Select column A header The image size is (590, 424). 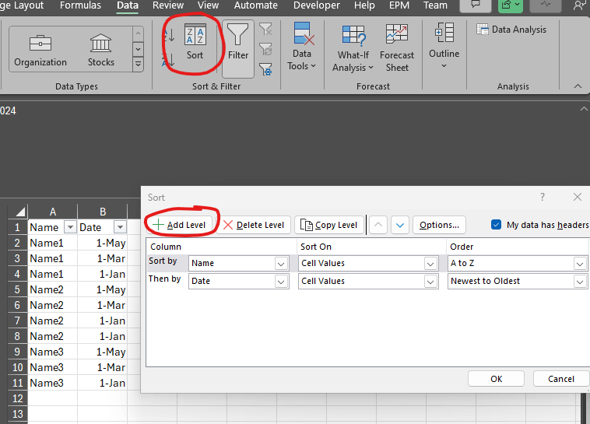(x=53, y=212)
